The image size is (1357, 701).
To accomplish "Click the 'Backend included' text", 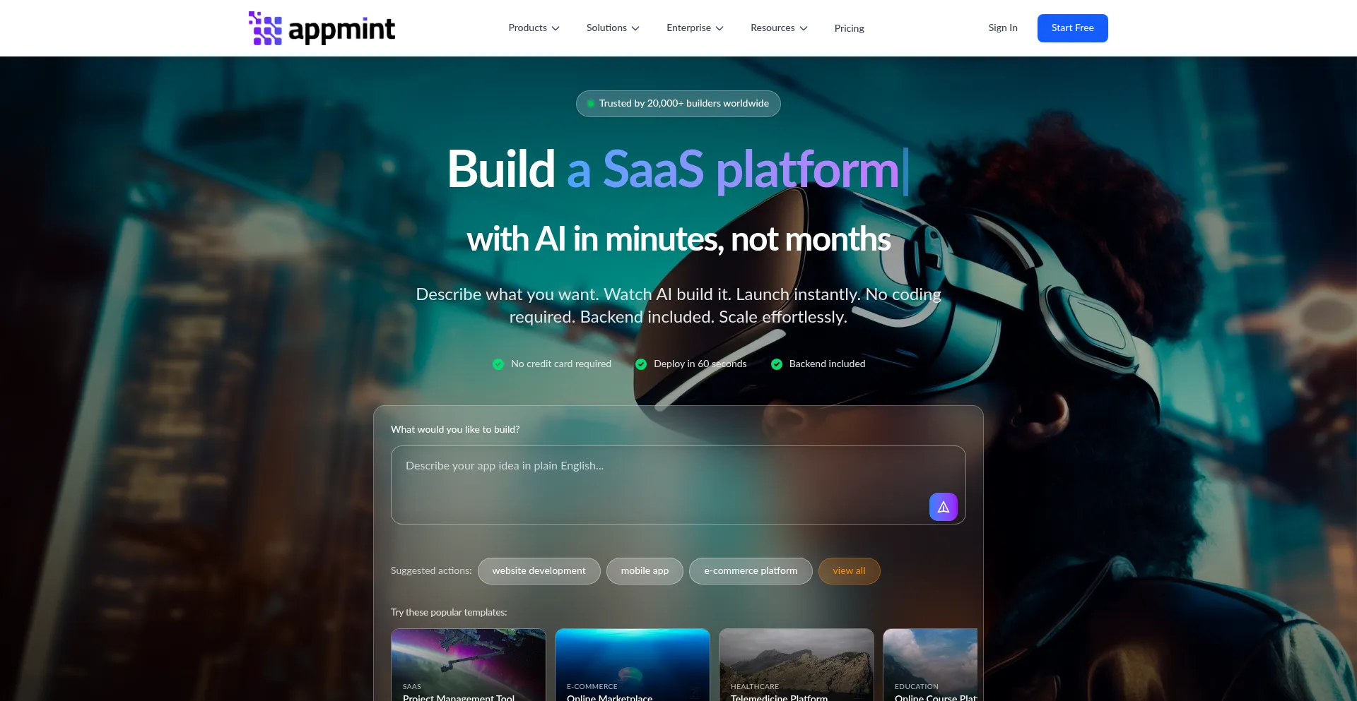I will [827, 364].
